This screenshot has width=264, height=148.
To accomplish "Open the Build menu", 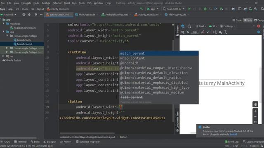I will click(67, 3).
